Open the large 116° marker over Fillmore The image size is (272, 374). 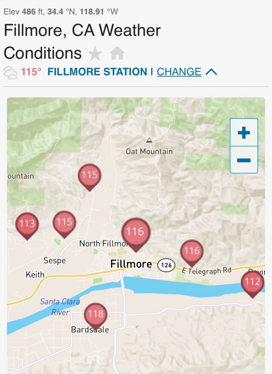pyautogui.click(x=135, y=232)
